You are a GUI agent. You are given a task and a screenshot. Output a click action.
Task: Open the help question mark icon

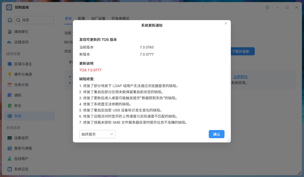tap(267, 7)
